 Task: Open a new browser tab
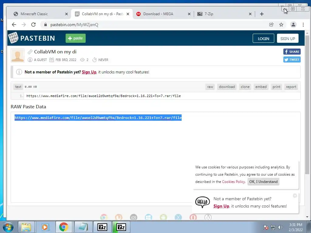tap(262, 14)
